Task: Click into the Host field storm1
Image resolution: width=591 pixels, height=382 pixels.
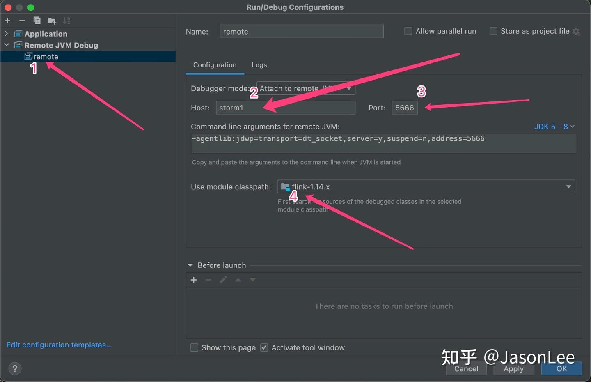Action: 286,108
